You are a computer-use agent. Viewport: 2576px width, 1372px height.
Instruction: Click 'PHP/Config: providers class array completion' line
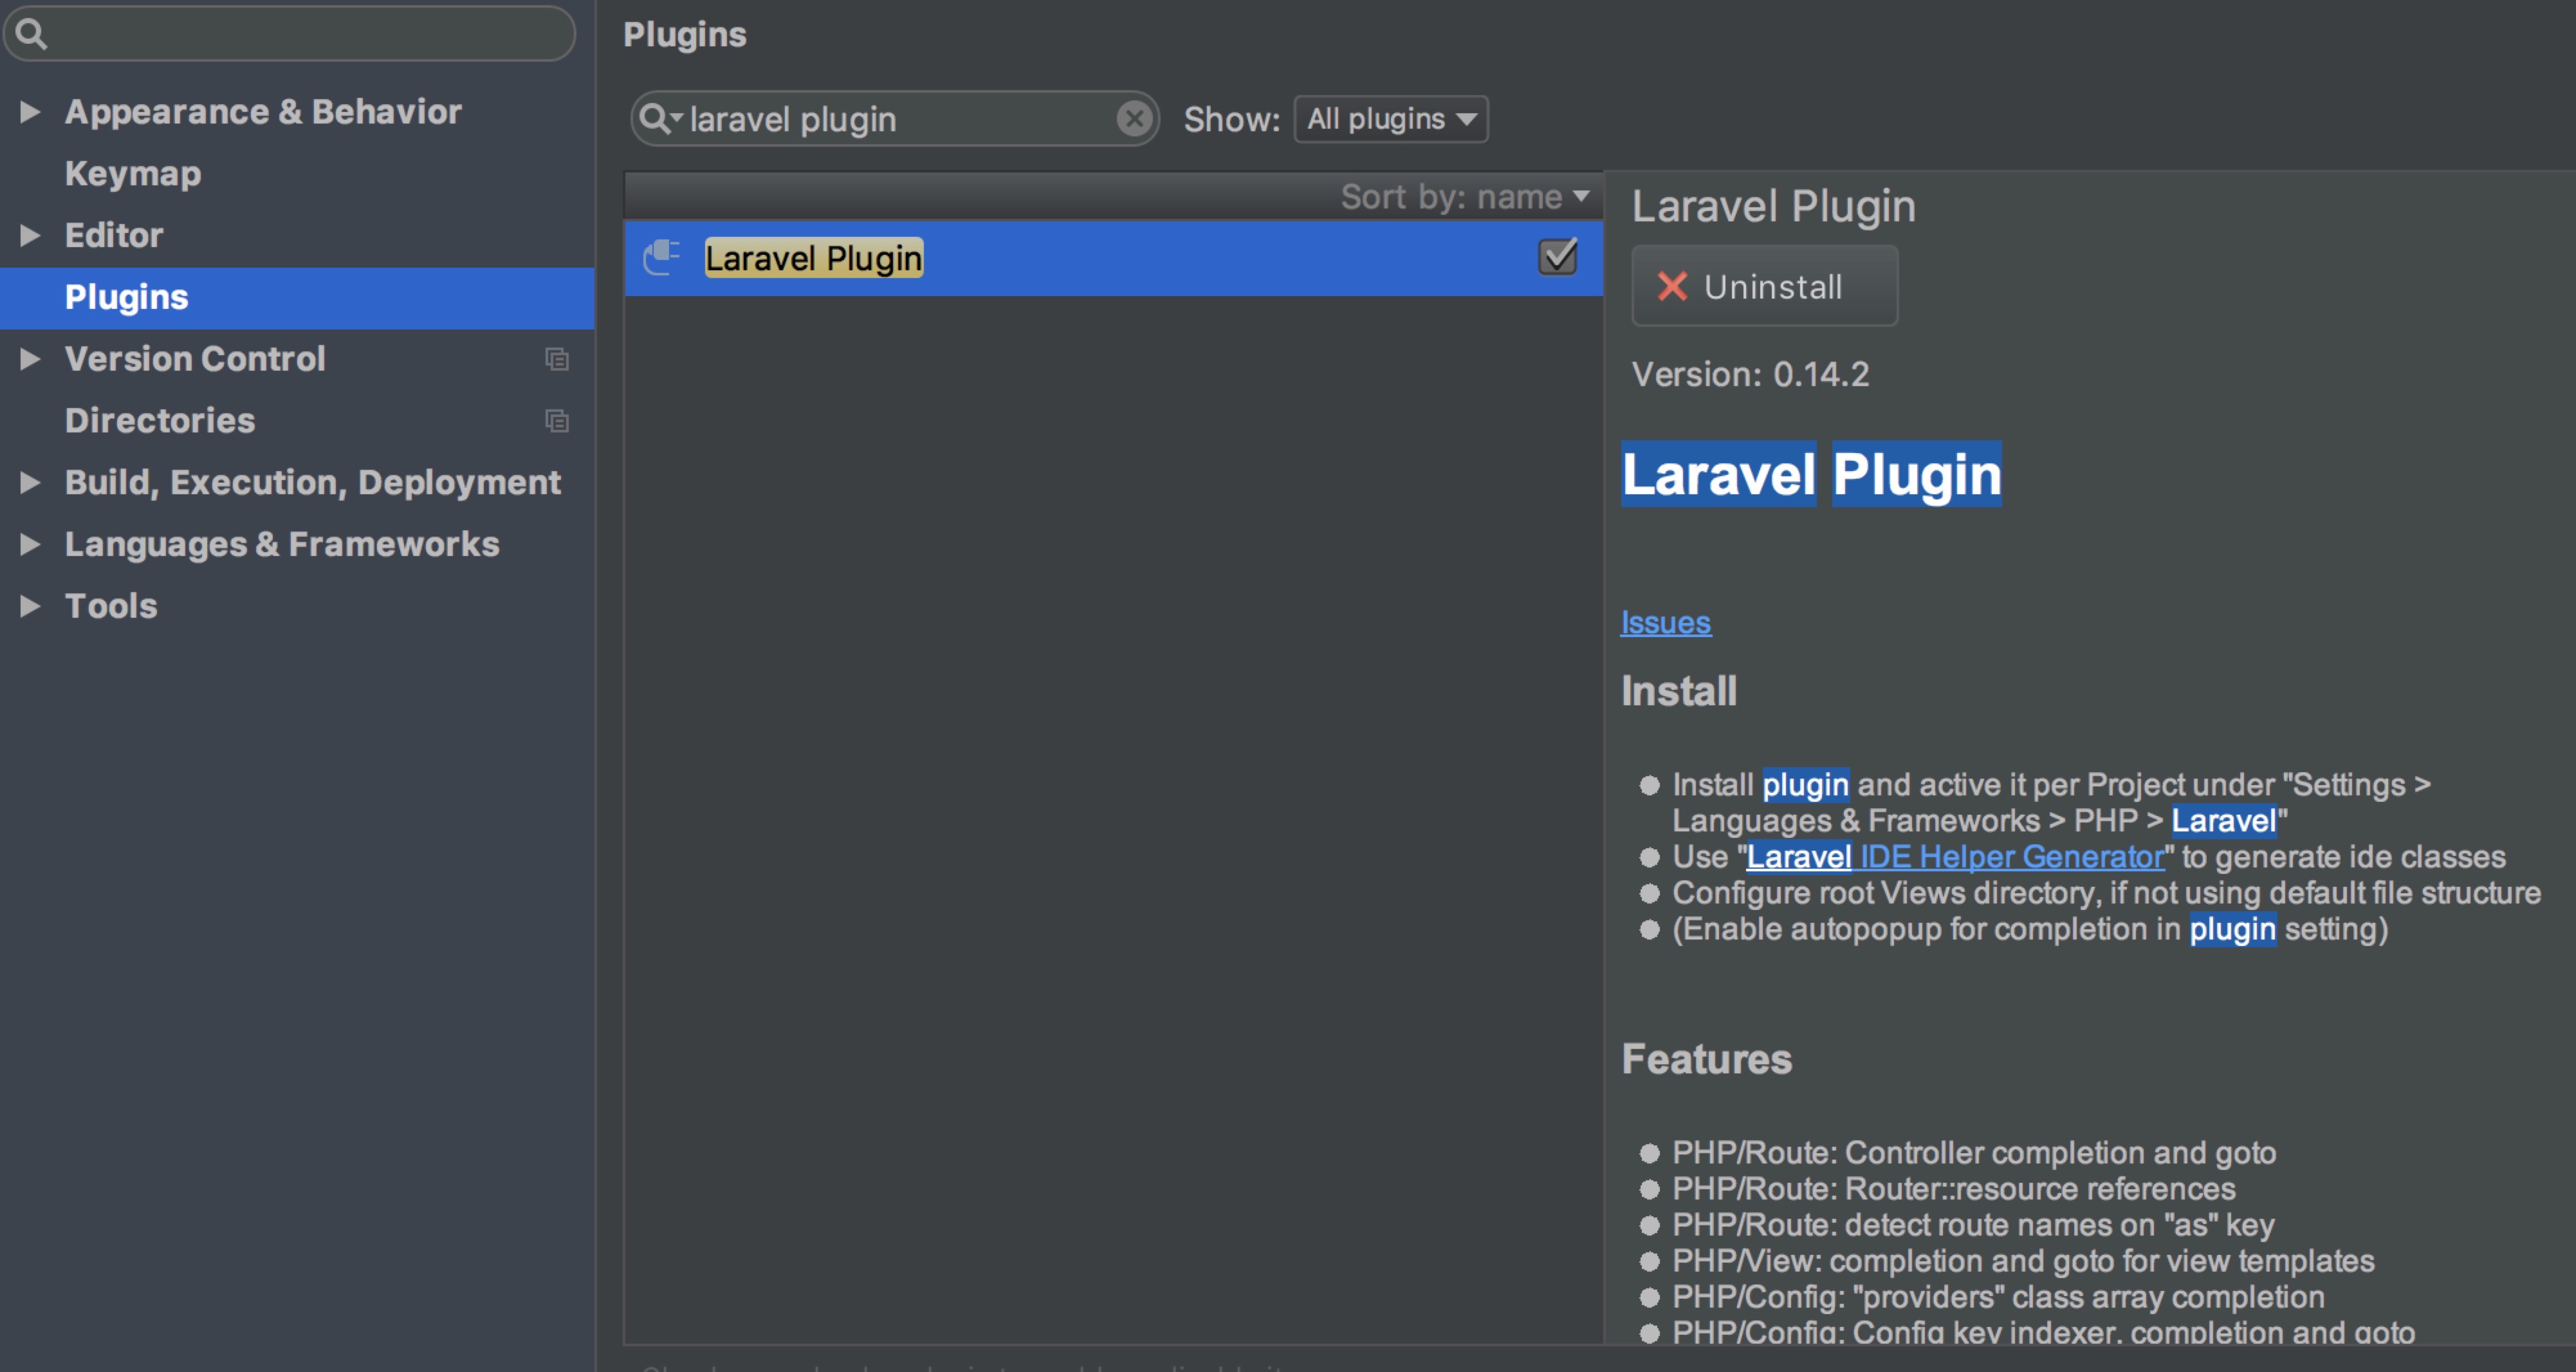(1998, 1297)
